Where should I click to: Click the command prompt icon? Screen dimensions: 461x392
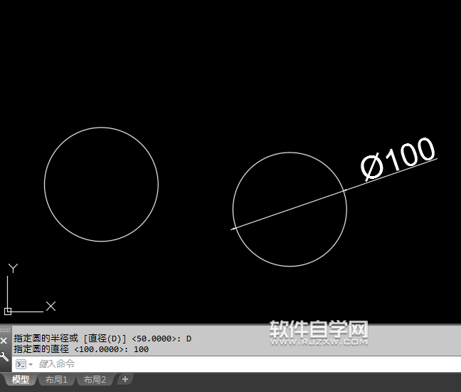(x=21, y=364)
